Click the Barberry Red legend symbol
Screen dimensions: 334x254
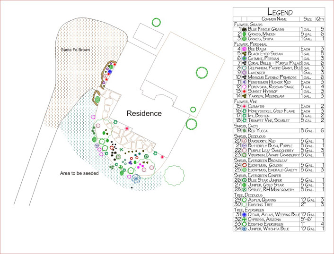(244, 140)
